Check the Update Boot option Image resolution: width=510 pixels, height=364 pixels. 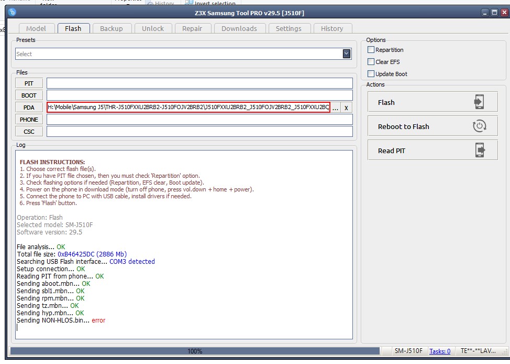coord(371,73)
